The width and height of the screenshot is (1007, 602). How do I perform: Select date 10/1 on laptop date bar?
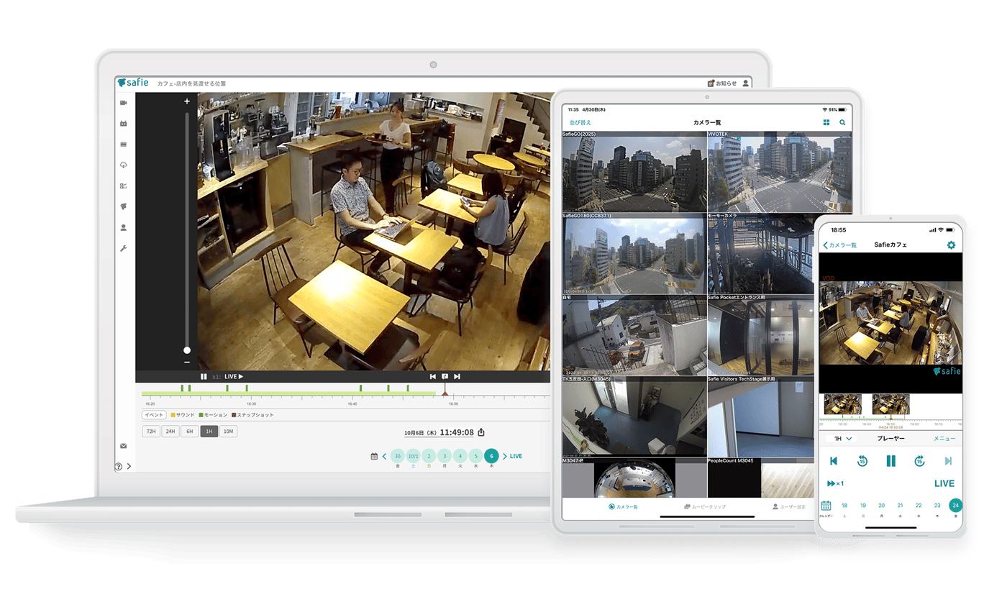pyautogui.click(x=413, y=456)
